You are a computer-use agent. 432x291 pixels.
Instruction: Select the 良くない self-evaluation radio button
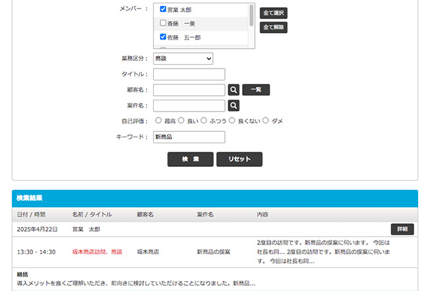point(232,120)
